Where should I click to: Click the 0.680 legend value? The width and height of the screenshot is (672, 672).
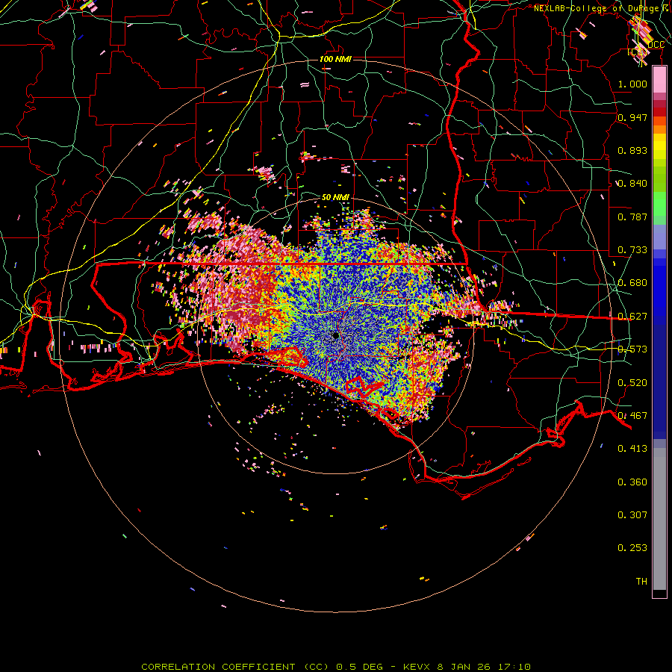point(632,283)
